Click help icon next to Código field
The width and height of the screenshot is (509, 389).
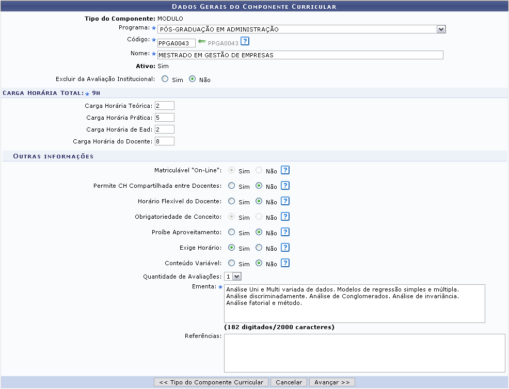click(245, 42)
